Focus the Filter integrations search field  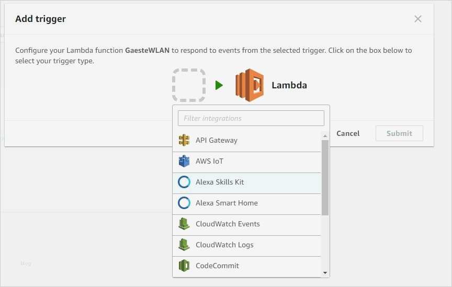(x=251, y=118)
